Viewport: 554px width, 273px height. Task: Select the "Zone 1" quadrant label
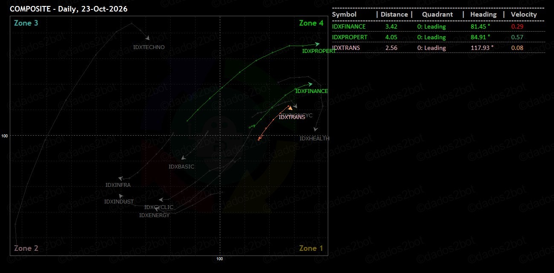311,248
